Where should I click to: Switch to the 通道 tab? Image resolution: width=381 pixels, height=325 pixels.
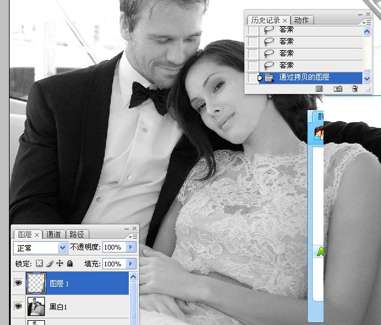point(53,234)
